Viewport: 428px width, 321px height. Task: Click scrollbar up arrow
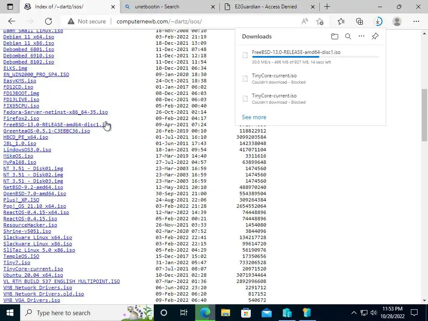tap(424, 33)
